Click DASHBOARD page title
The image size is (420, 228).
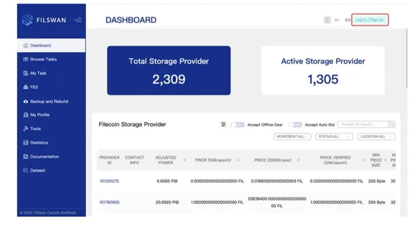[x=131, y=20]
